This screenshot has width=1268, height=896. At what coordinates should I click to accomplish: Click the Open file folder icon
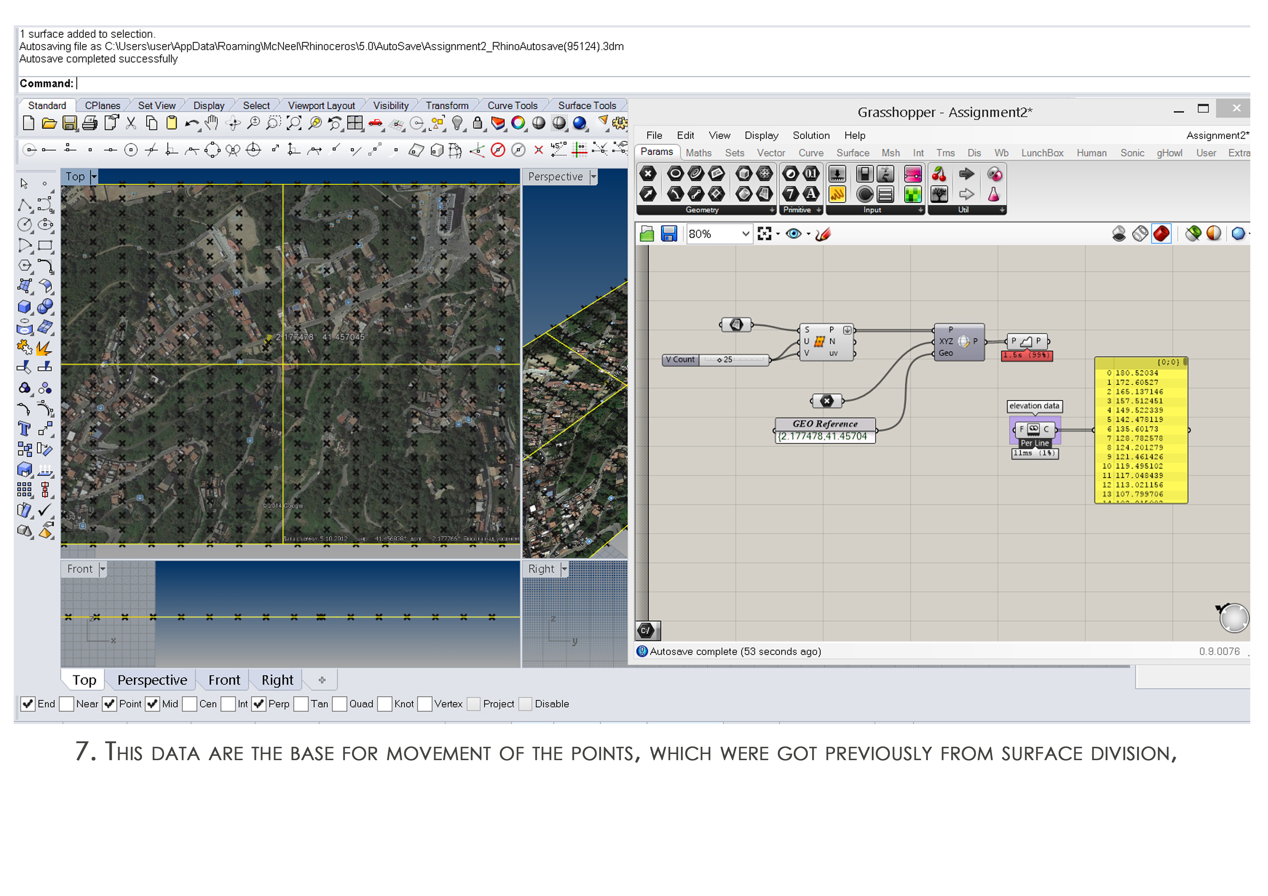(x=49, y=123)
